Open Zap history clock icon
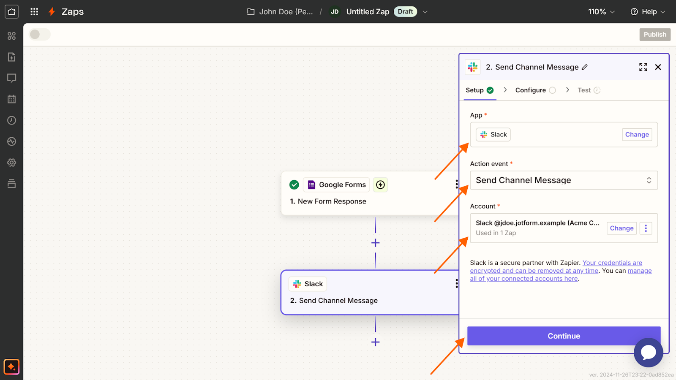 (x=11, y=120)
